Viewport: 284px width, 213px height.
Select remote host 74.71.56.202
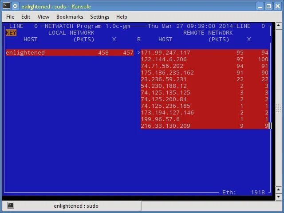click(205, 66)
